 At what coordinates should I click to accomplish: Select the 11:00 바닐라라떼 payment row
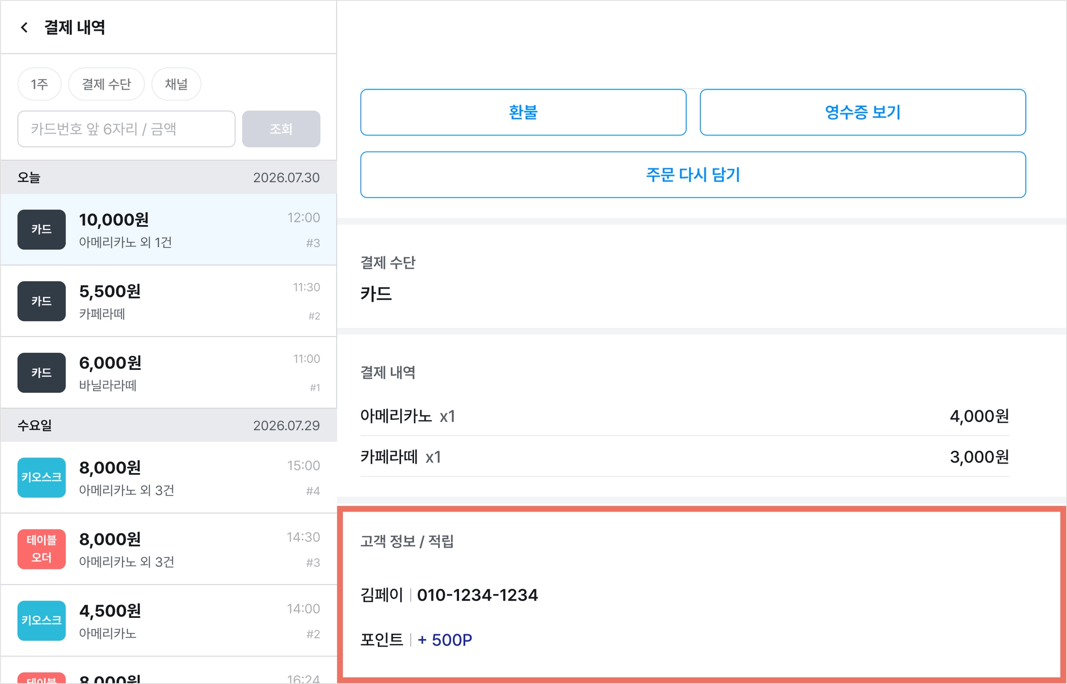(x=168, y=372)
